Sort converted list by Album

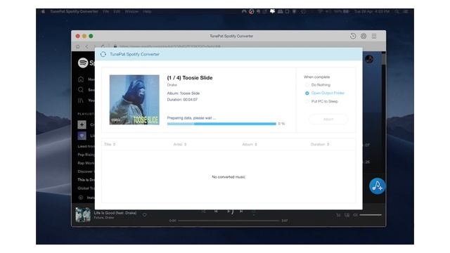[250, 144]
